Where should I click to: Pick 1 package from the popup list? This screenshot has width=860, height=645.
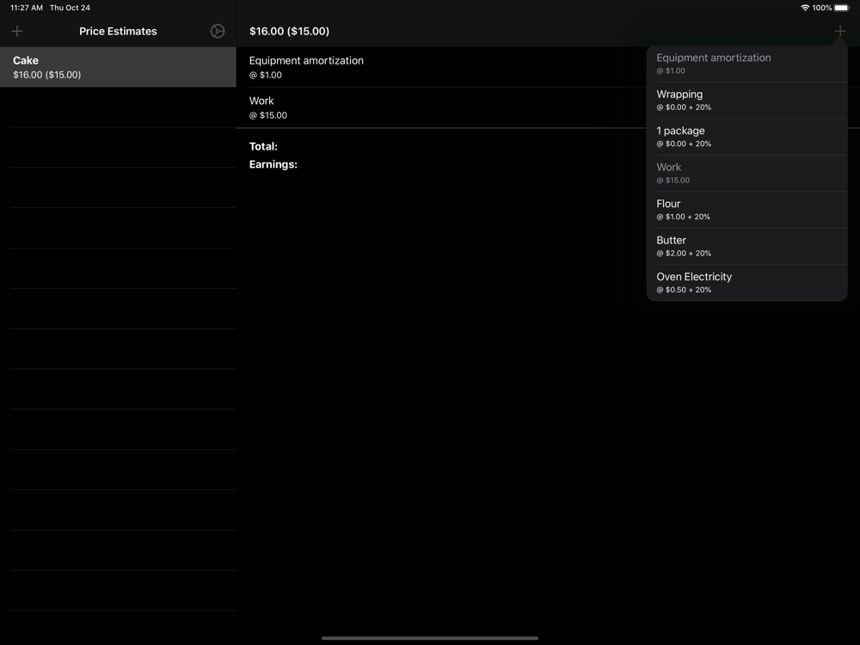tap(747, 137)
